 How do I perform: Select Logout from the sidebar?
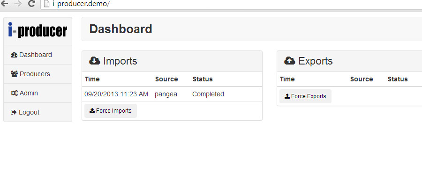pos(29,112)
